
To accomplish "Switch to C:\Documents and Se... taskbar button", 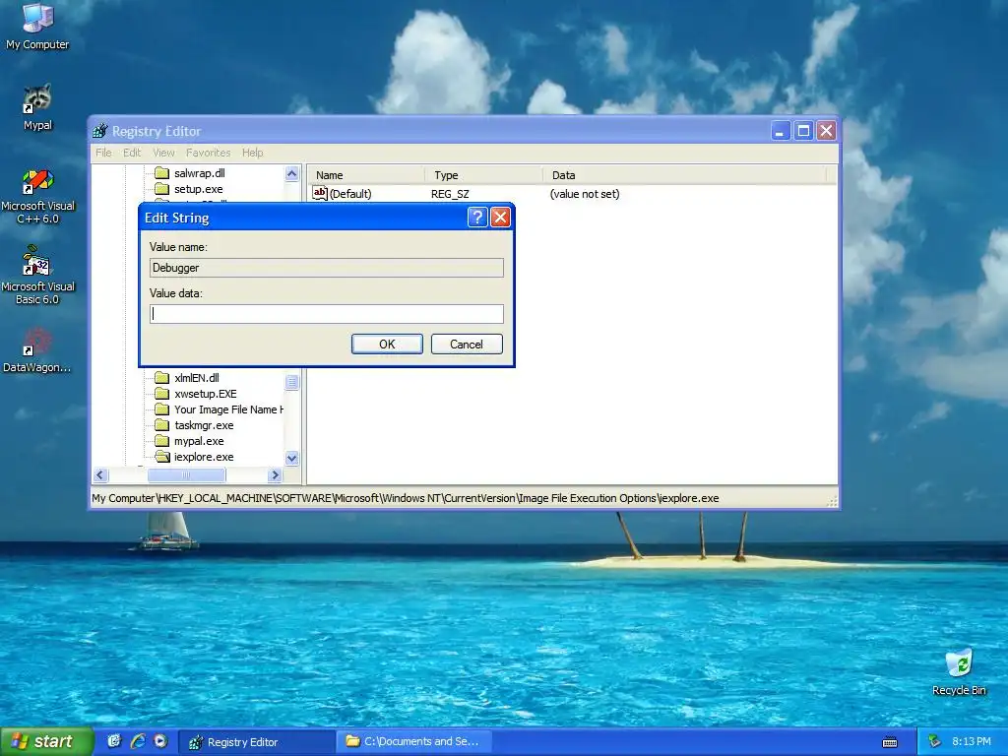I will click(x=414, y=742).
